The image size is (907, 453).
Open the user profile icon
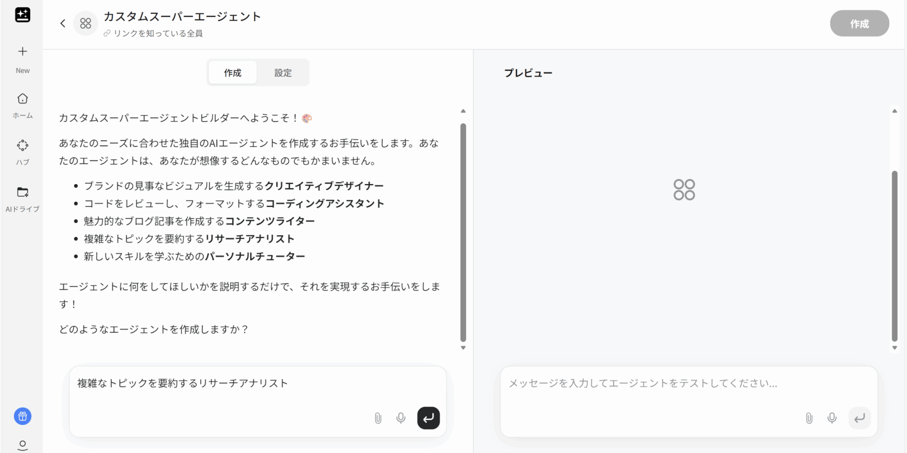pyautogui.click(x=23, y=445)
